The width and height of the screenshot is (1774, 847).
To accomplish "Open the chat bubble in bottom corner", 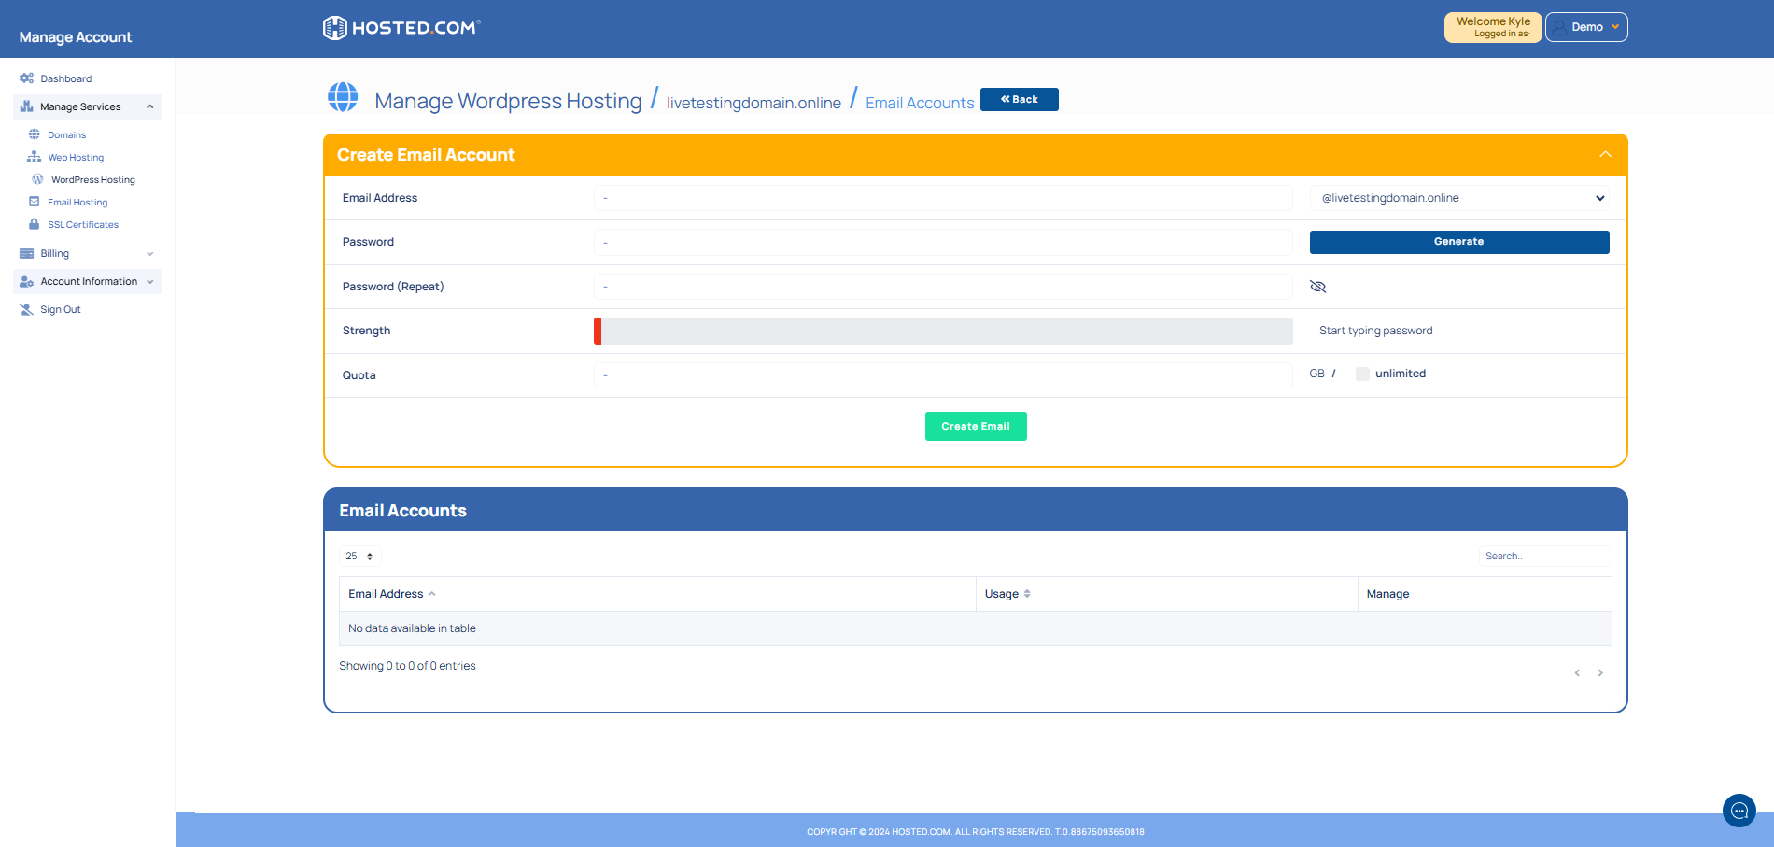I will [1739, 811].
